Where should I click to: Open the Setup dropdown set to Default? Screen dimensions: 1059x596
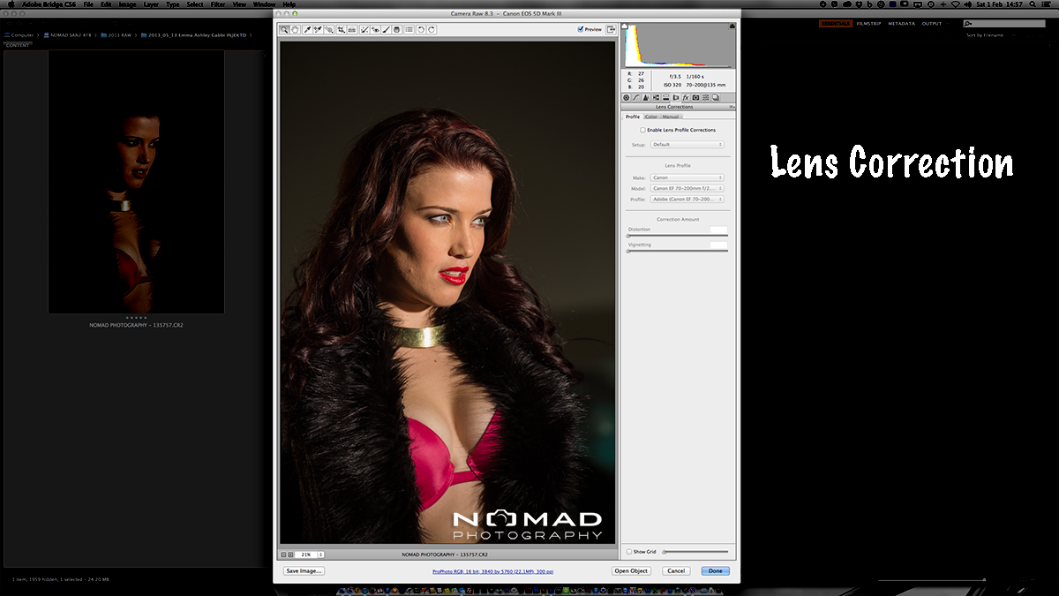point(687,145)
